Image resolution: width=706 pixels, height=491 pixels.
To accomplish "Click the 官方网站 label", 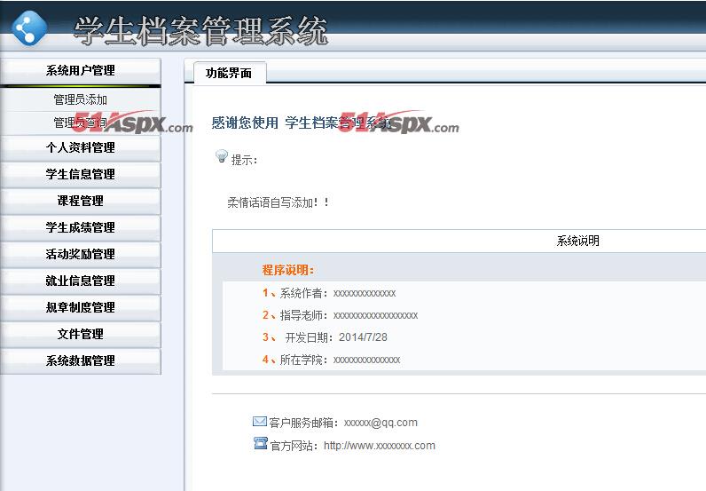I will (294, 446).
